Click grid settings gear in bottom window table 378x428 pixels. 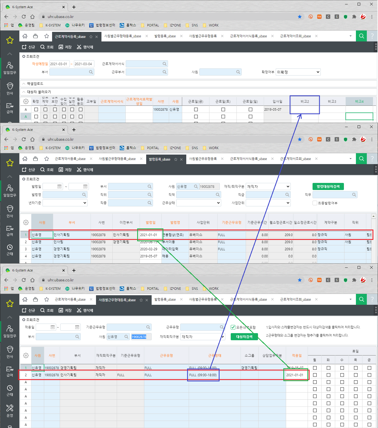26,355
